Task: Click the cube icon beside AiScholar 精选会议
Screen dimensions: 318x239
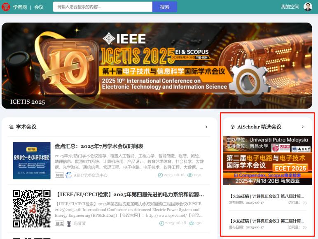Action: click(232, 127)
